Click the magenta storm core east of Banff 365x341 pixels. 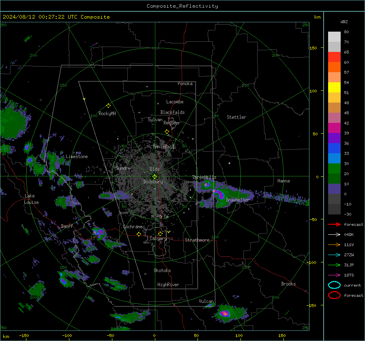pos(99,232)
